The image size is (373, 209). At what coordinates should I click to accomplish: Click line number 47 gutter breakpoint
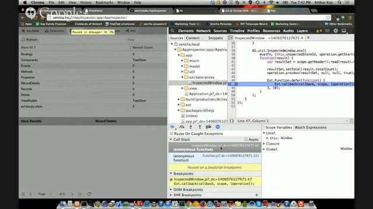[233, 84]
